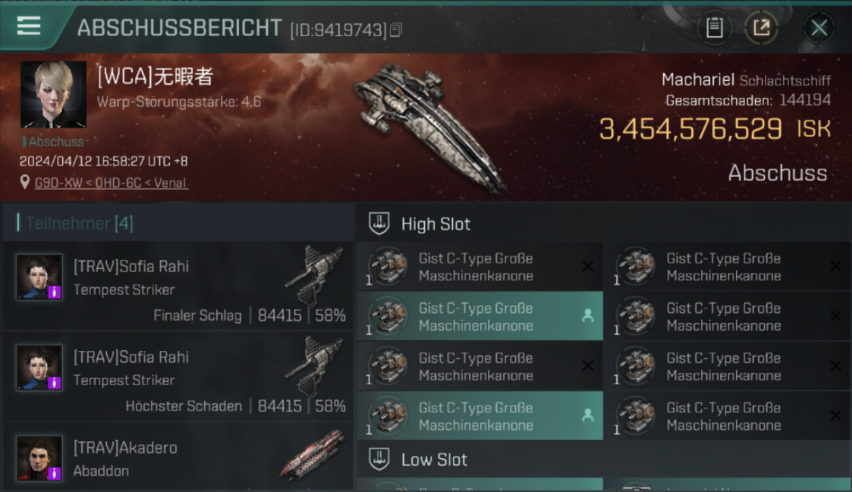852x492 pixels.
Task: Click Akadero's character portrait
Action: pyautogui.click(x=39, y=458)
